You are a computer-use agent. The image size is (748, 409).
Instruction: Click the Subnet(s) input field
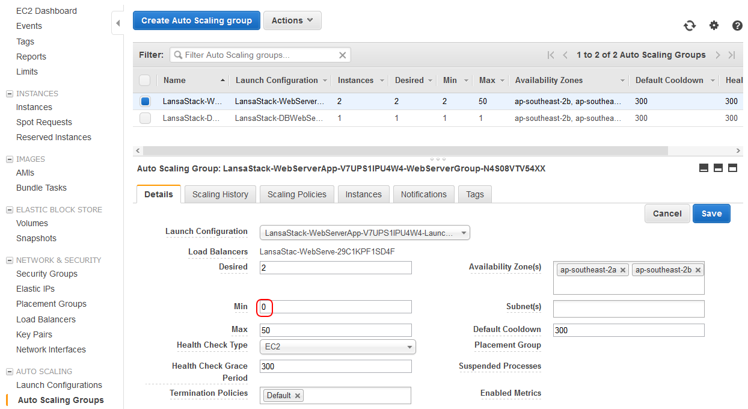[x=628, y=309]
